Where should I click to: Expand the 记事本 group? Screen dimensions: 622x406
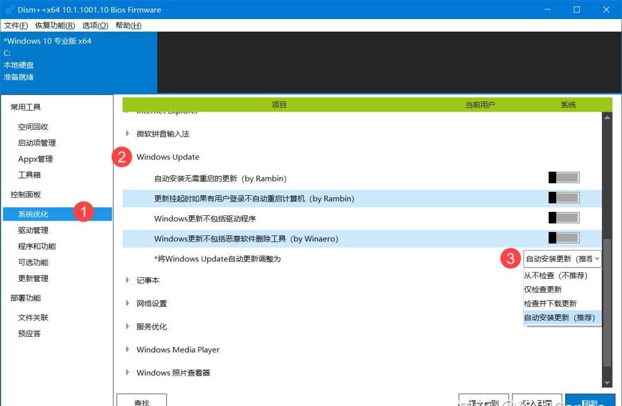pos(127,280)
